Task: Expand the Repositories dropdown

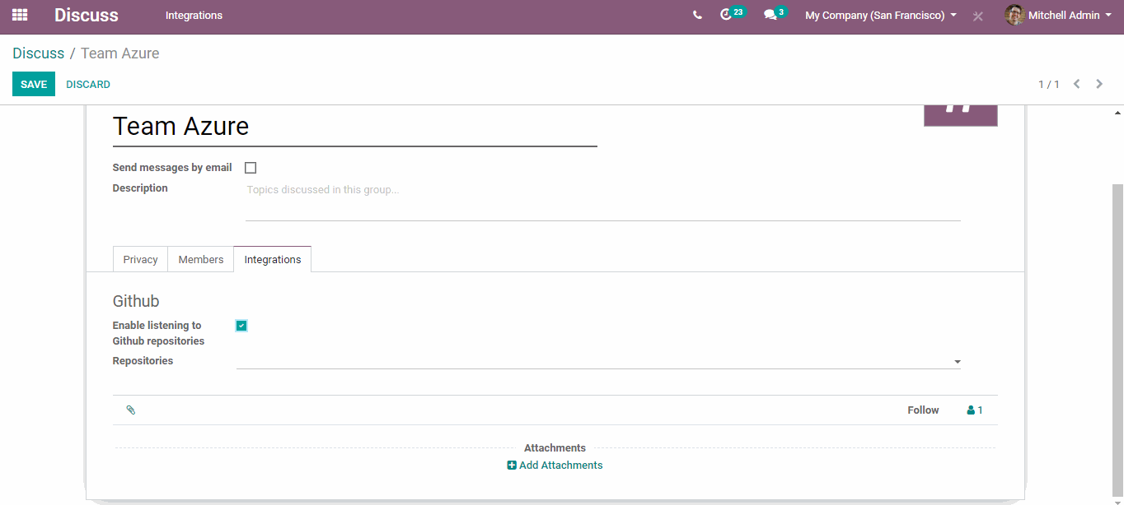Action: [x=957, y=362]
